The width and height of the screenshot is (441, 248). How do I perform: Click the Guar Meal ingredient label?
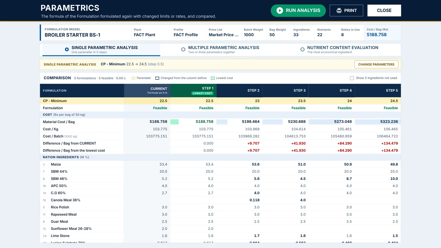[x=59, y=222]
